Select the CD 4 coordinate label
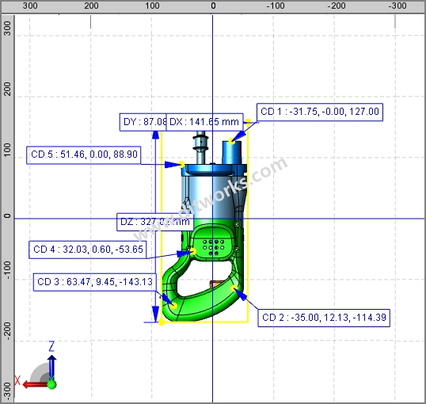 point(88,250)
